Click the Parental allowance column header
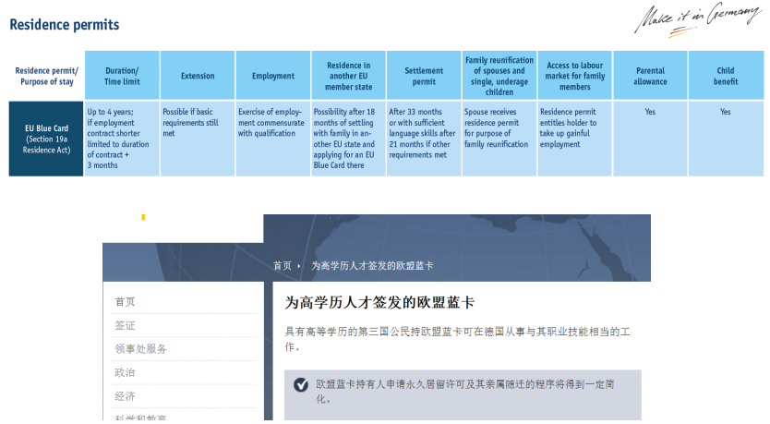 pos(650,76)
